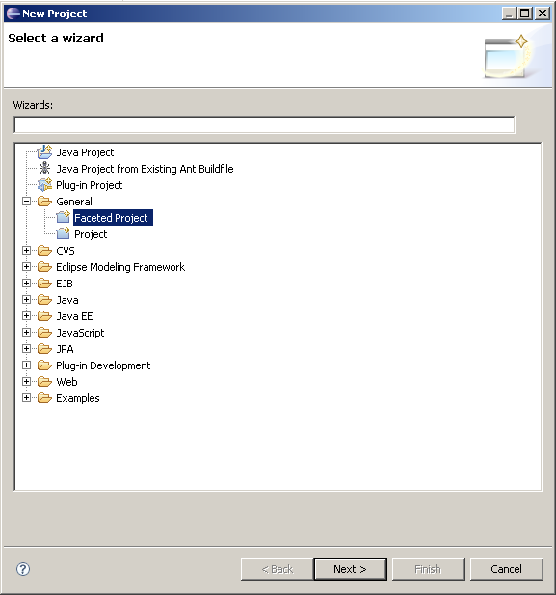Select the Examples folder entry

tap(78, 398)
